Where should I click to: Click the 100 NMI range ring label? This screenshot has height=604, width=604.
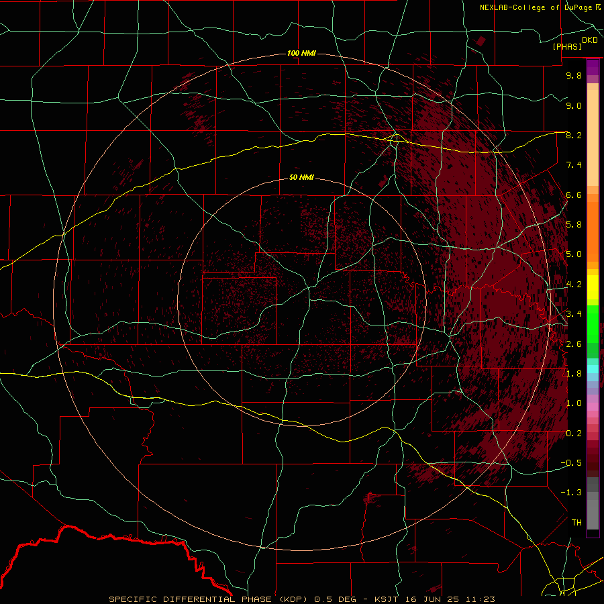pos(301,53)
